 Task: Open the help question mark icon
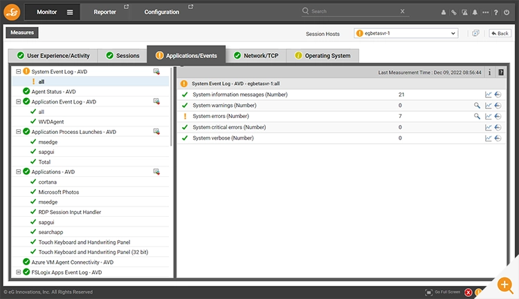pos(496,12)
